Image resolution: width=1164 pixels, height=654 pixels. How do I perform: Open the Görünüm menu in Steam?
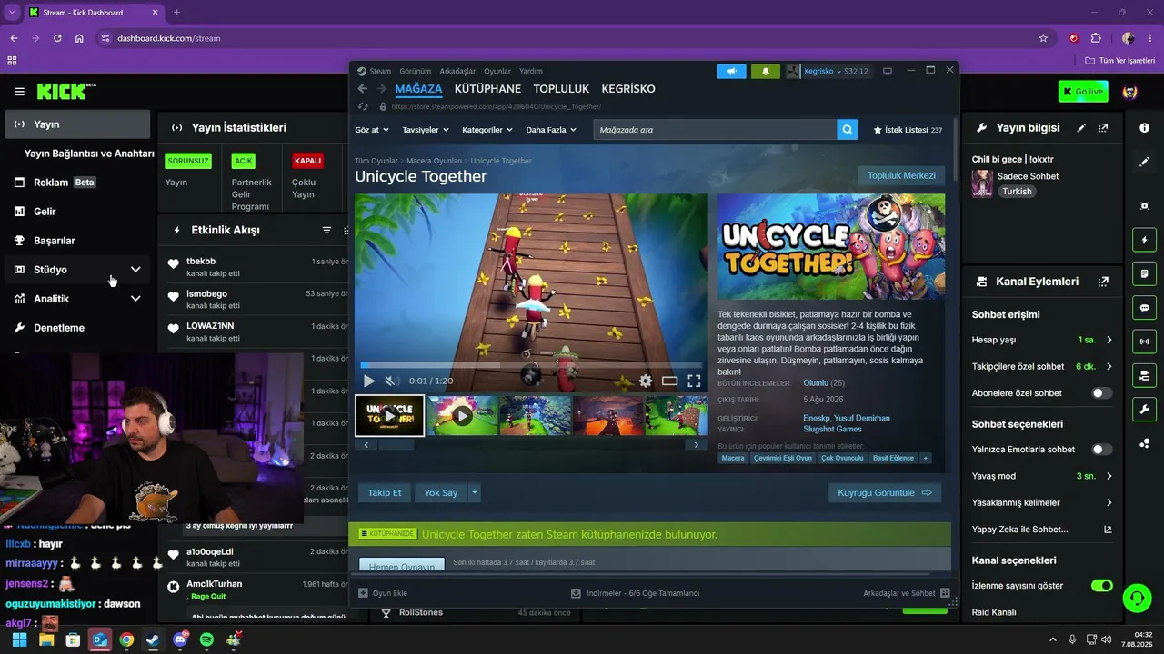[416, 71]
